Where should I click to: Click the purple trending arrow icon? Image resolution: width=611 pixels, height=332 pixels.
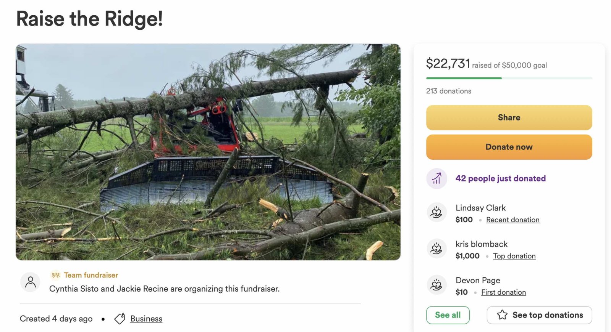click(x=436, y=178)
